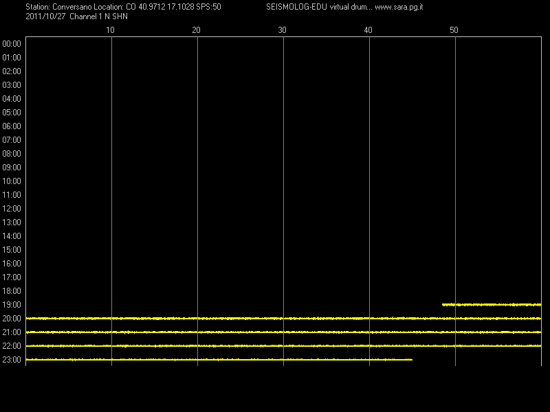550x412 pixels.
Task: Click the 20:00 hour label
Action: coord(12,319)
